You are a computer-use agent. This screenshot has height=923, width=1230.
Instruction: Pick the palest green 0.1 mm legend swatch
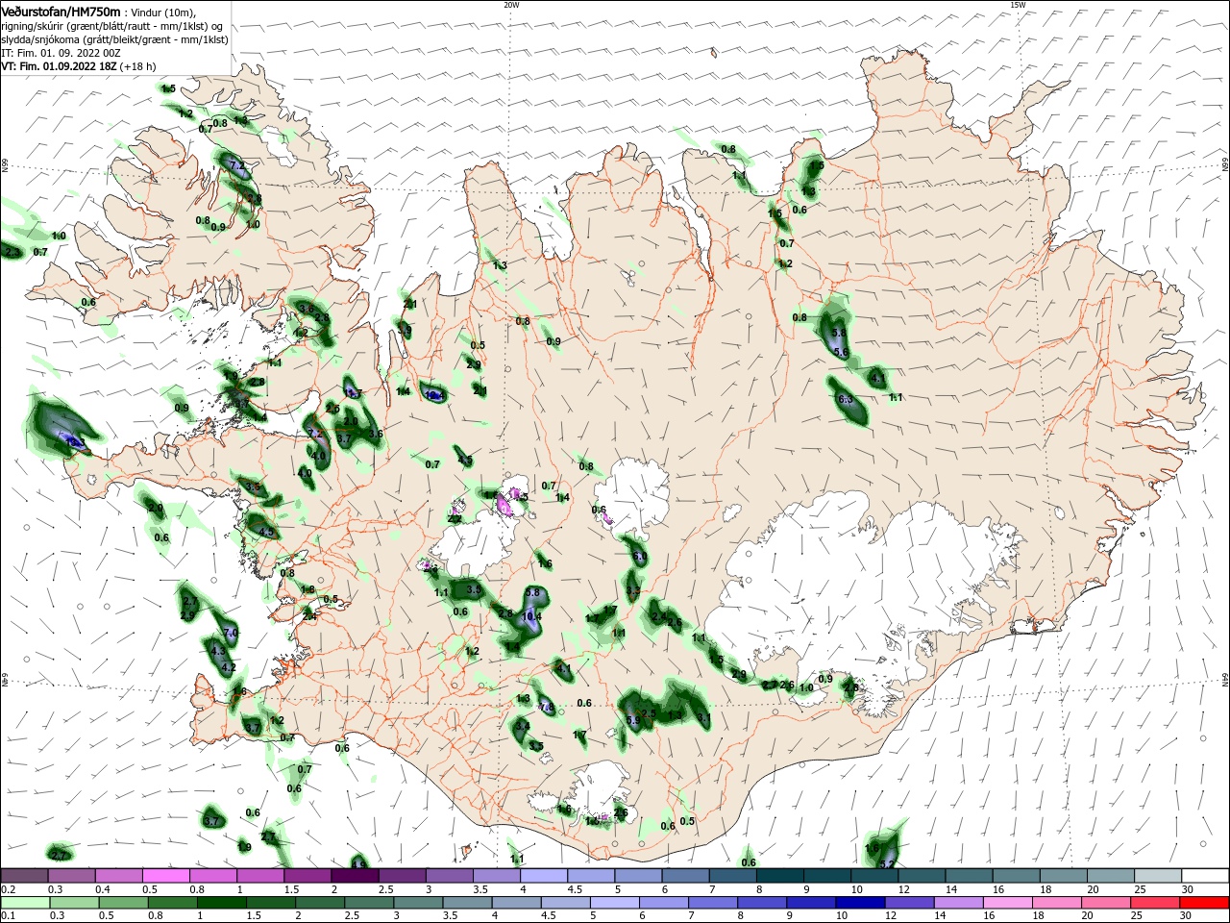25,903
